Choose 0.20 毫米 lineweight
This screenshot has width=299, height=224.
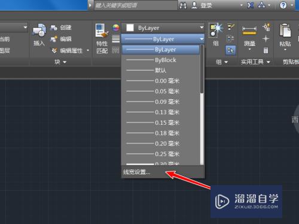point(161,143)
